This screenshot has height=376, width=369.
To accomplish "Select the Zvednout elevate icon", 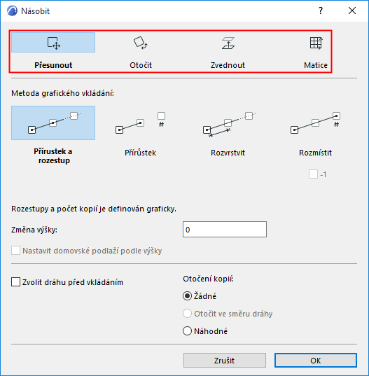I will pos(228,43).
